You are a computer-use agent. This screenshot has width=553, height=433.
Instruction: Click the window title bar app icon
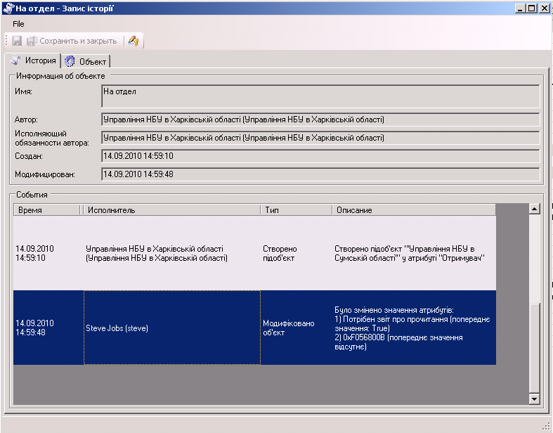(x=8, y=8)
